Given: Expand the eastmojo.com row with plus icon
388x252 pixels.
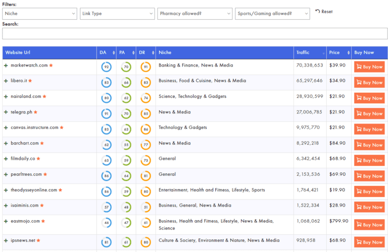Looking at the screenshot, I should pyautogui.click(x=6, y=221).
